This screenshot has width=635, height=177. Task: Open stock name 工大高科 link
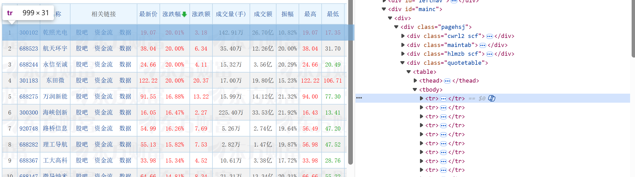(x=55, y=160)
